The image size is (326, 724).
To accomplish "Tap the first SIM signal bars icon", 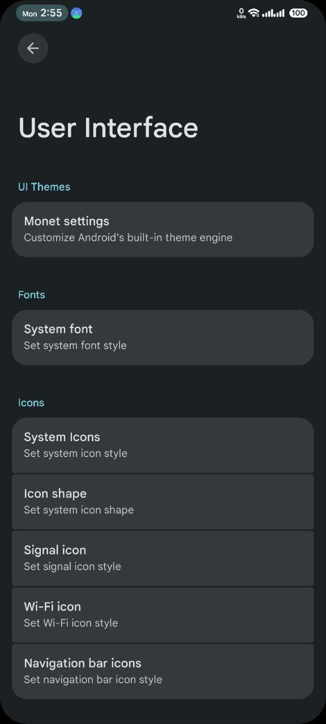I will [x=267, y=13].
